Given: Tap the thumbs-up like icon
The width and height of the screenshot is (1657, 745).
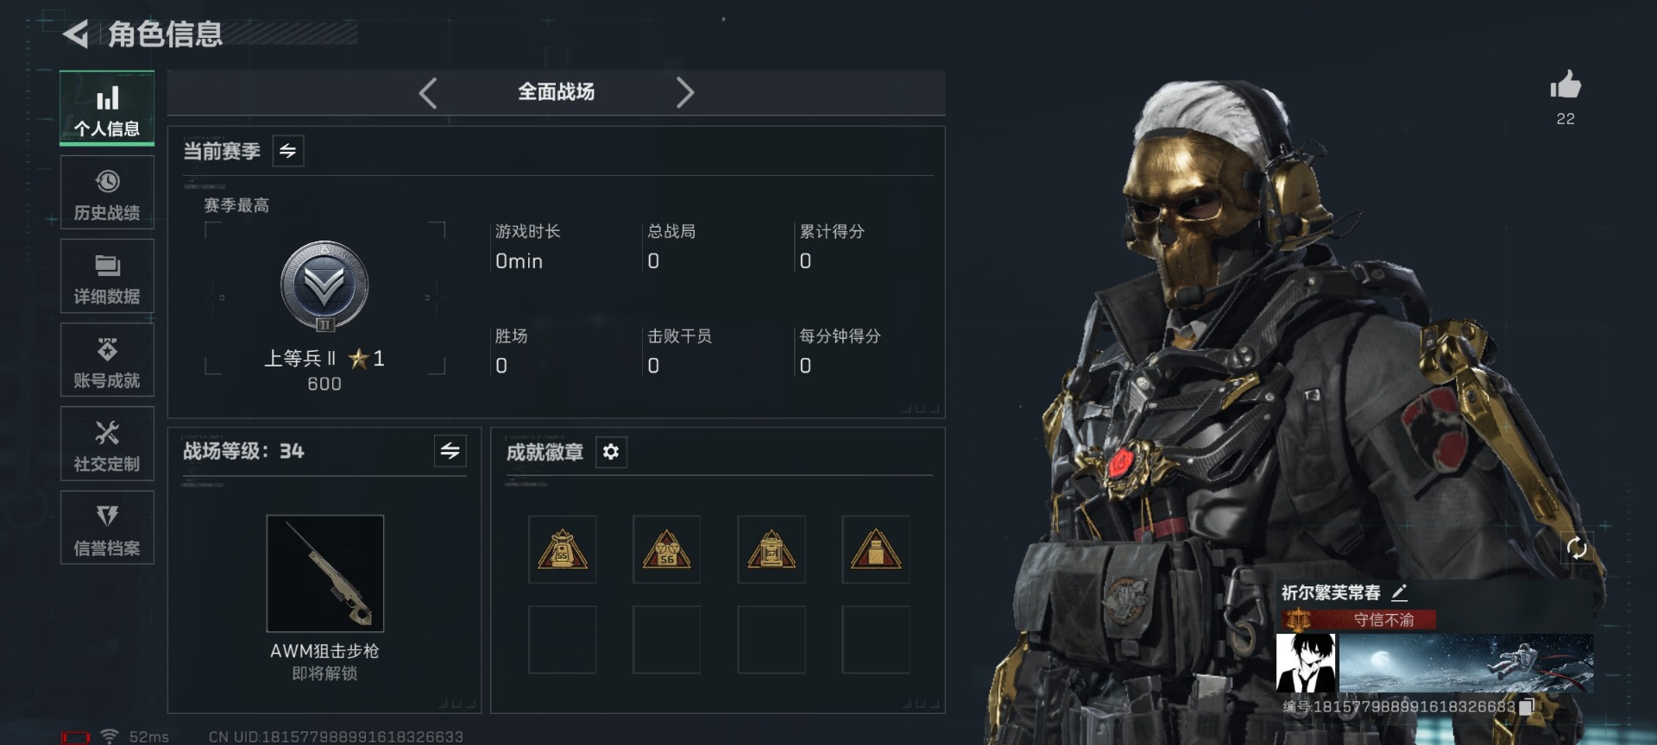Looking at the screenshot, I should [1565, 85].
